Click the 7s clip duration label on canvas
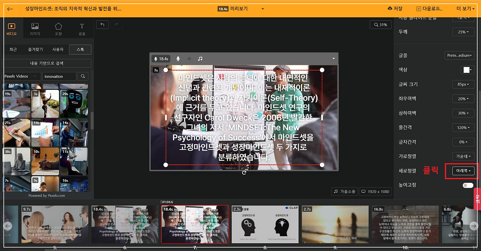This screenshot has height=251, width=481. point(156,70)
